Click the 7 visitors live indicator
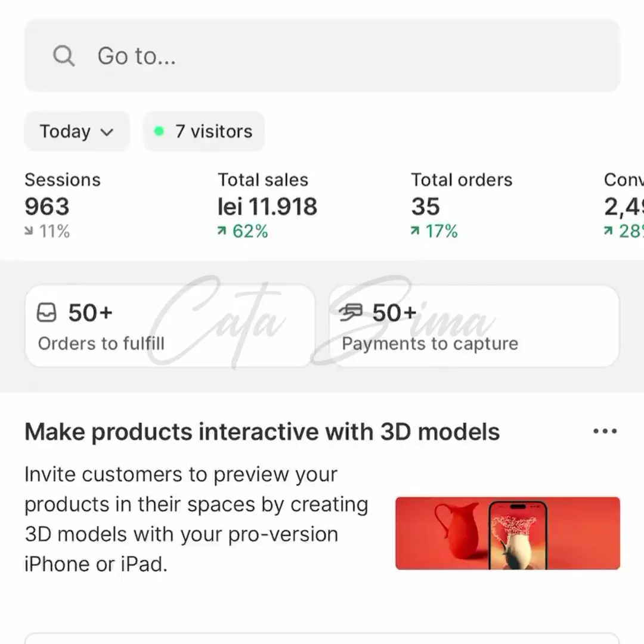The height and width of the screenshot is (644, 644). pos(204,131)
